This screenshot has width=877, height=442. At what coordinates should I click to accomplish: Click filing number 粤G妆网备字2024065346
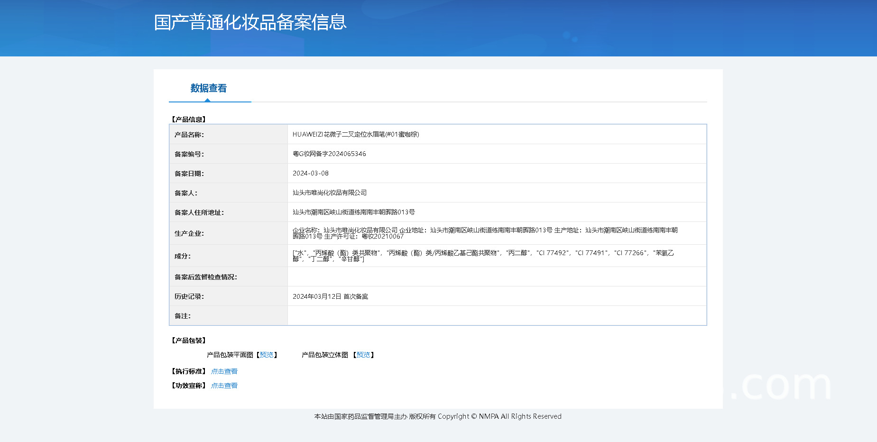click(329, 154)
